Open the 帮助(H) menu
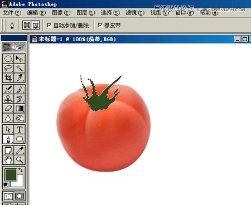The width and height of the screenshot is (251, 205). pos(209,13)
